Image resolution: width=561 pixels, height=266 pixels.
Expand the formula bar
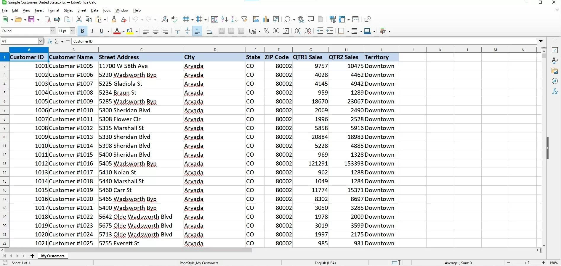[541, 41]
